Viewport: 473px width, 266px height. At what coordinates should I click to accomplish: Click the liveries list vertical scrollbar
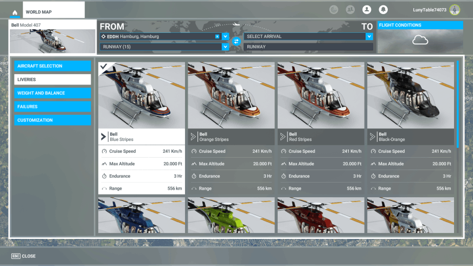tap(457, 104)
